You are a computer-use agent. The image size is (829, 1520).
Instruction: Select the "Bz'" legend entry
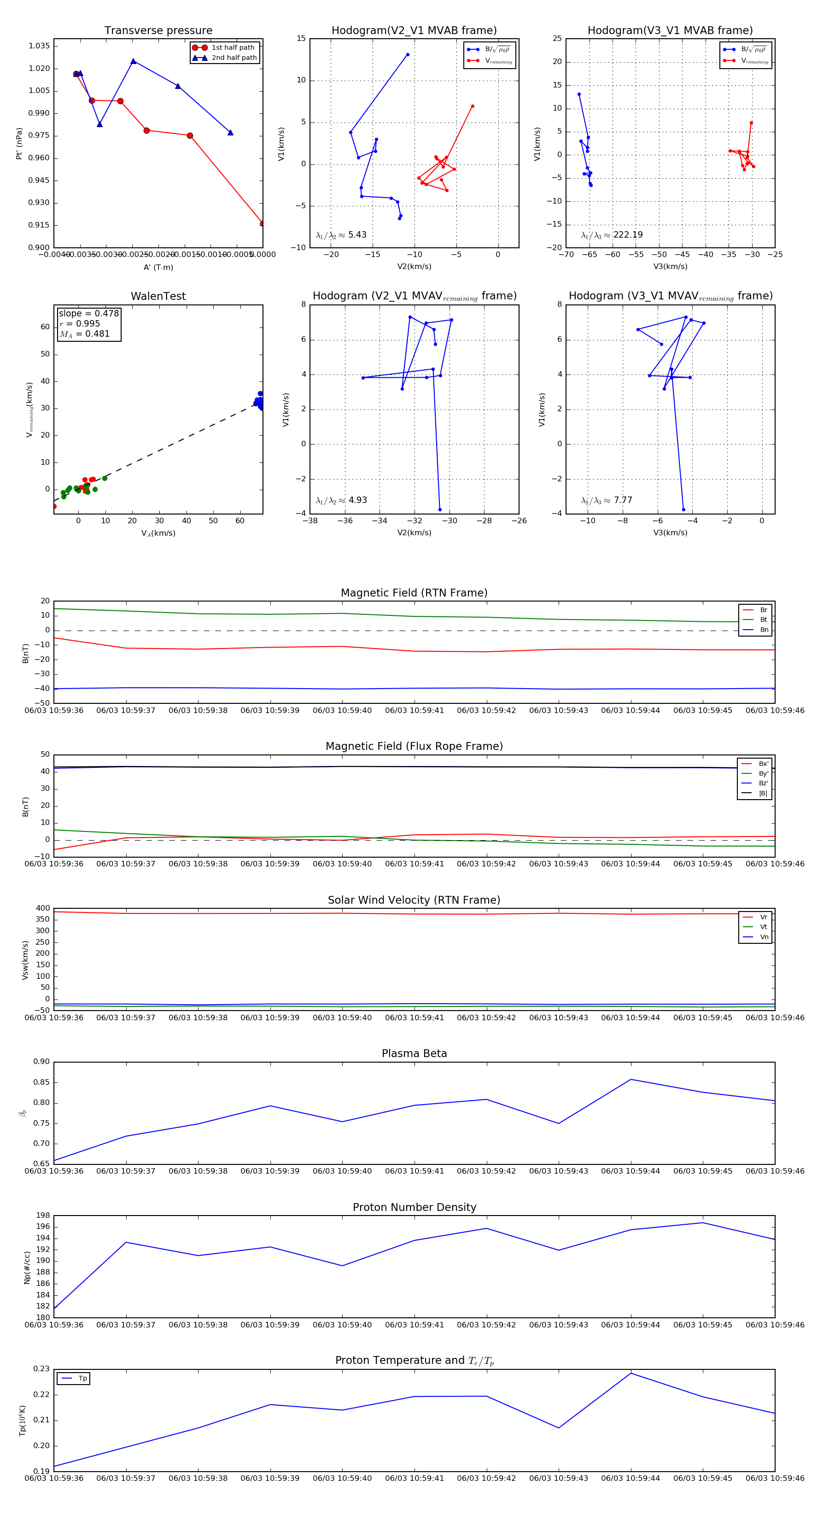(755, 783)
